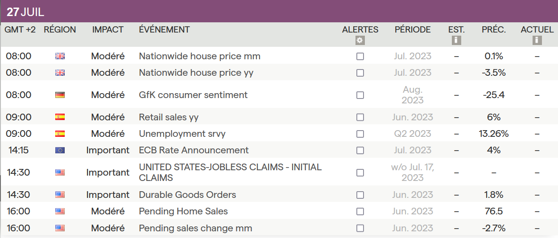Click the German flag for GfK sentiment
The image size is (558, 238).
[x=60, y=95]
